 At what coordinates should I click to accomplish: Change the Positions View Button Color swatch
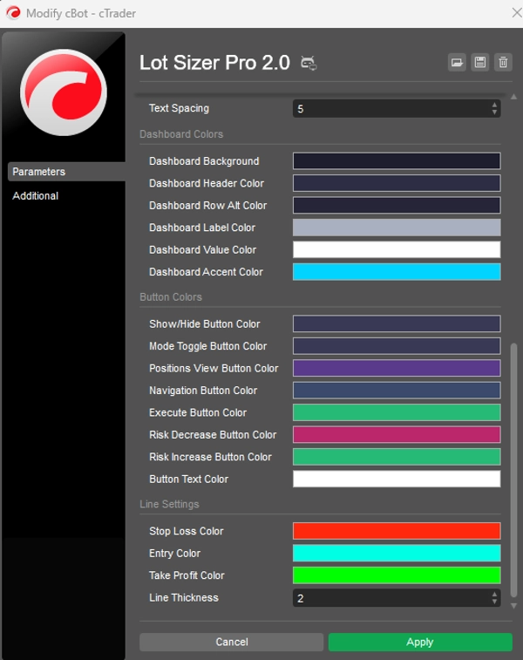397,368
